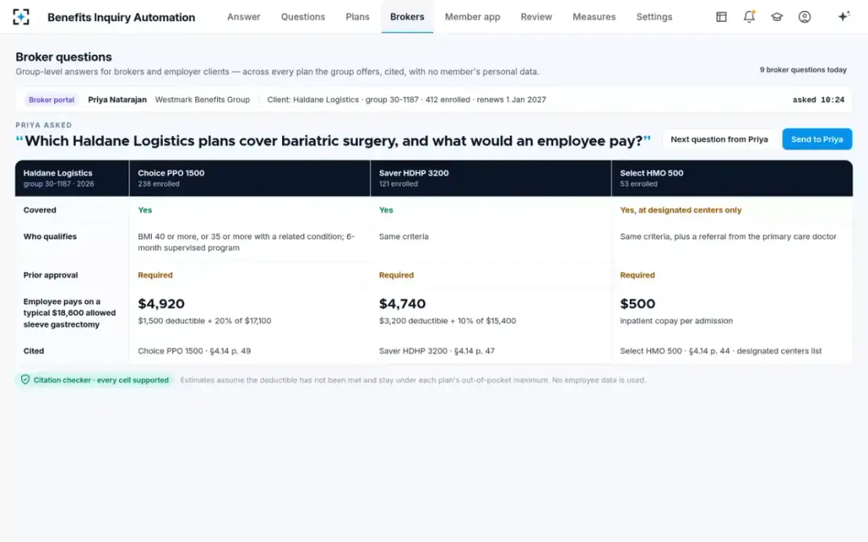Switch to the Answer tab
Image resolution: width=868 pixels, height=542 pixels.
pyautogui.click(x=244, y=17)
